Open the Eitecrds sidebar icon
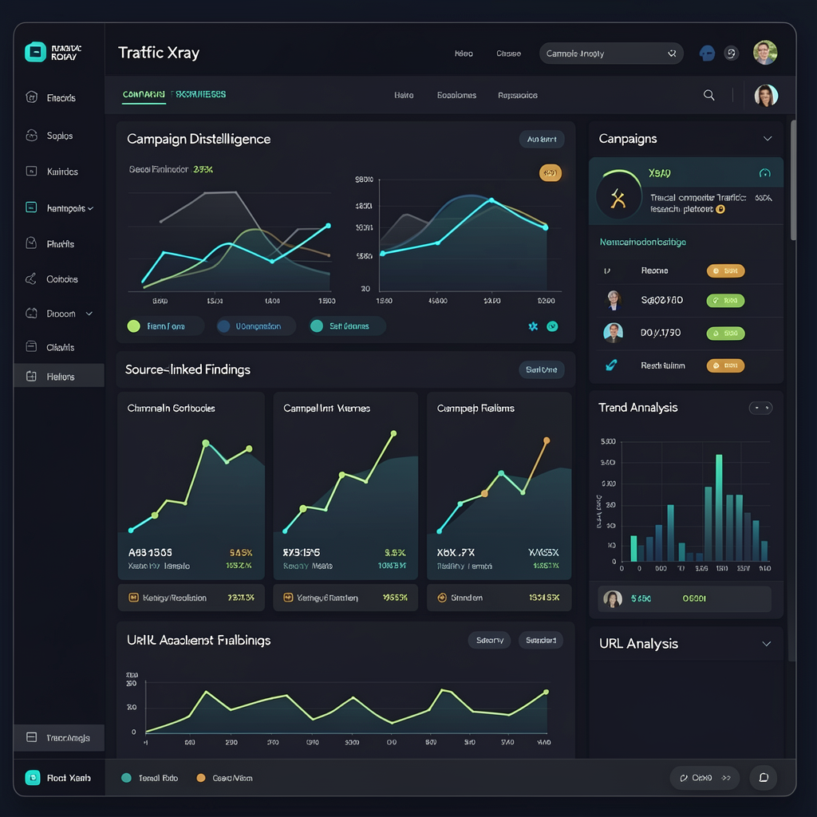817x817 pixels. click(x=31, y=97)
